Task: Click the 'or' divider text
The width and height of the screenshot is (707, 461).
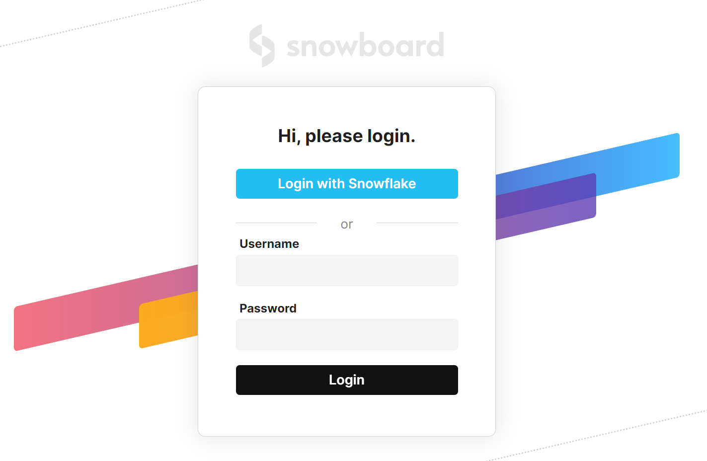Action: (x=347, y=224)
